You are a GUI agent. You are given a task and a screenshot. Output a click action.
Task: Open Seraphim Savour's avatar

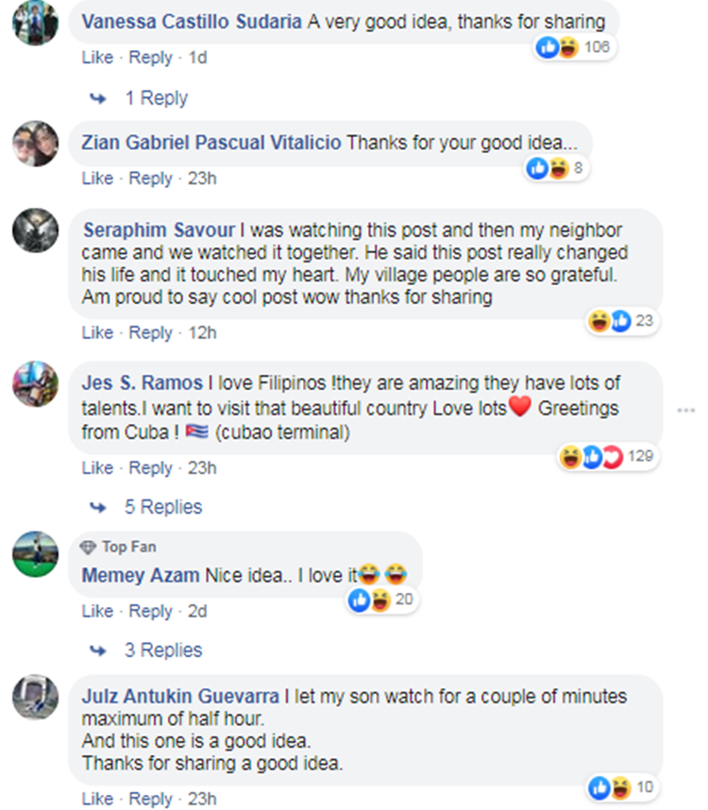(35, 229)
